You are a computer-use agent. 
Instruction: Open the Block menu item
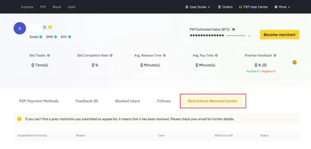tap(57, 7)
